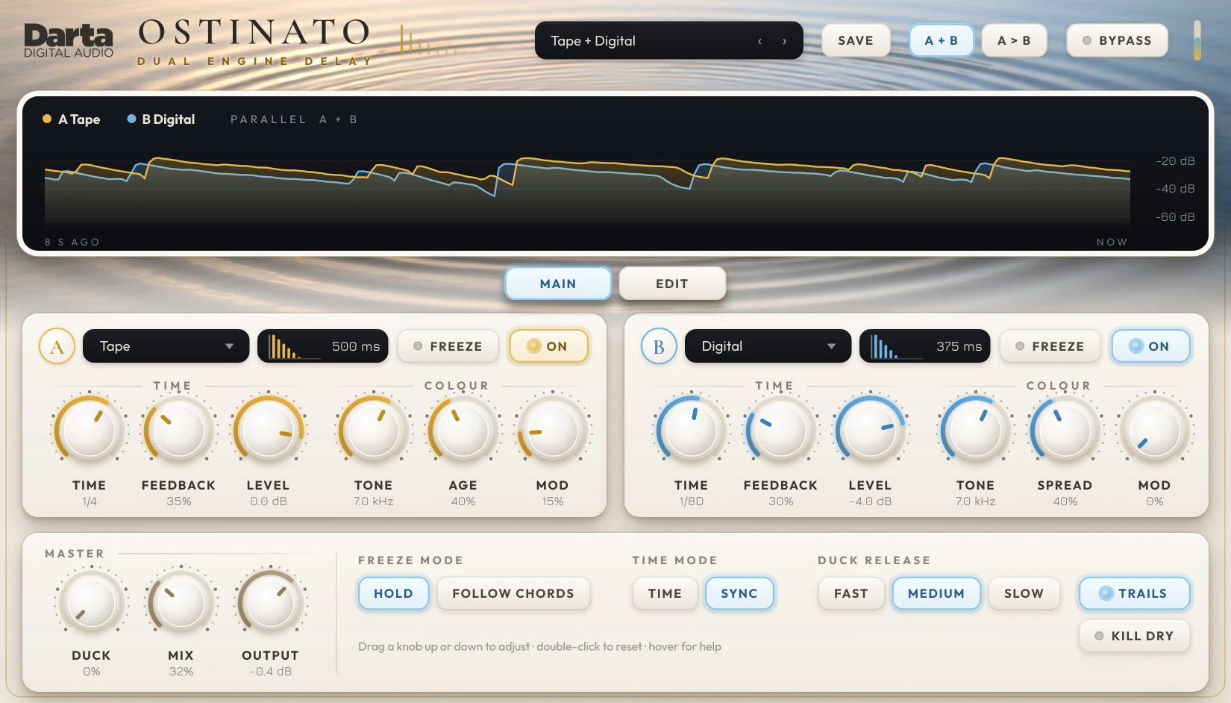Set time mode to Sync

point(739,593)
